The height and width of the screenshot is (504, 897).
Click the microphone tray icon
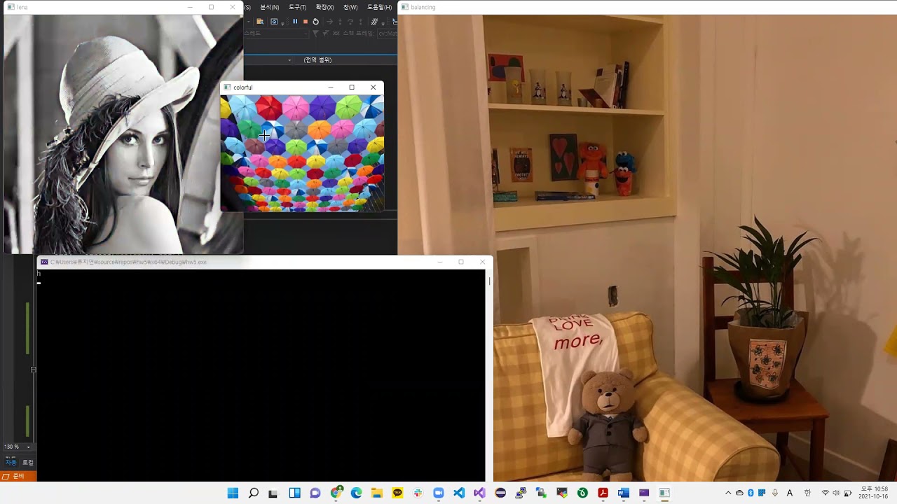775,493
